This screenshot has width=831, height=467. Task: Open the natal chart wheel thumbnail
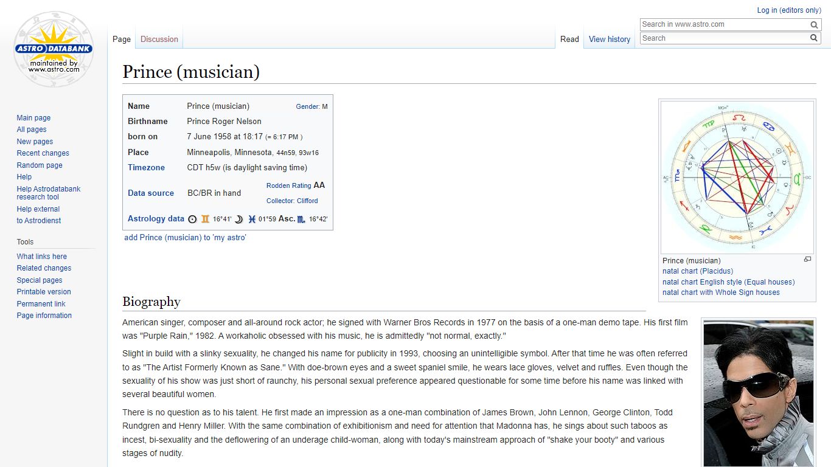click(x=737, y=177)
